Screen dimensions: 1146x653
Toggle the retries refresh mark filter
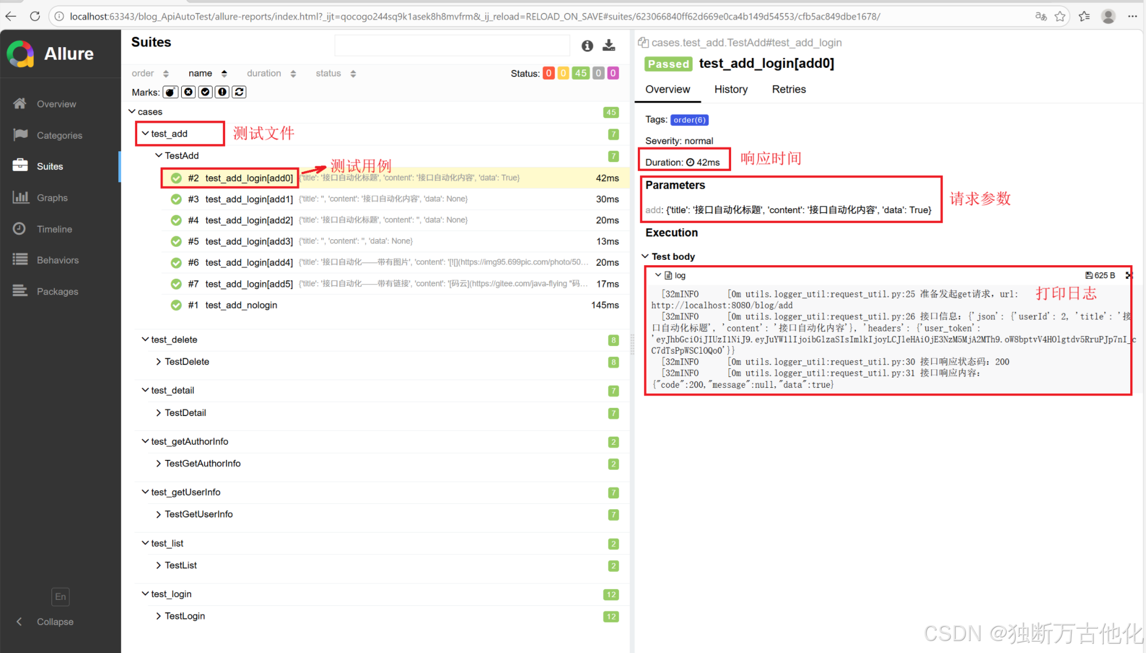pos(239,92)
